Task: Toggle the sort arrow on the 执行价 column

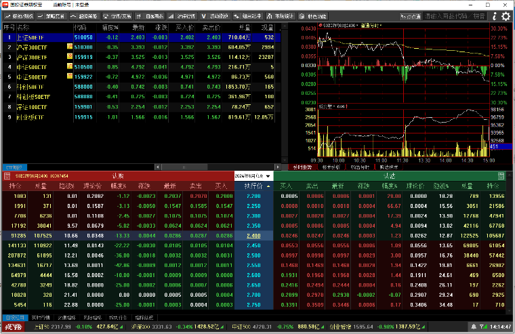Action: pos(268,186)
